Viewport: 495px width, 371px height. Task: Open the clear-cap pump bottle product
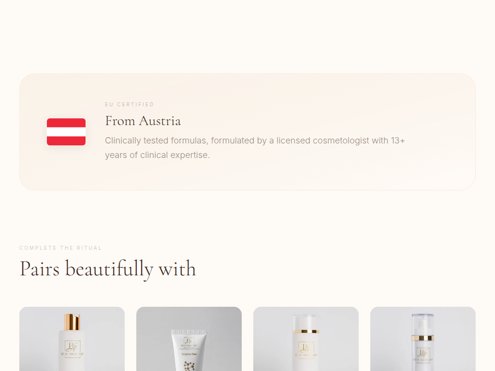[x=422, y=339]
